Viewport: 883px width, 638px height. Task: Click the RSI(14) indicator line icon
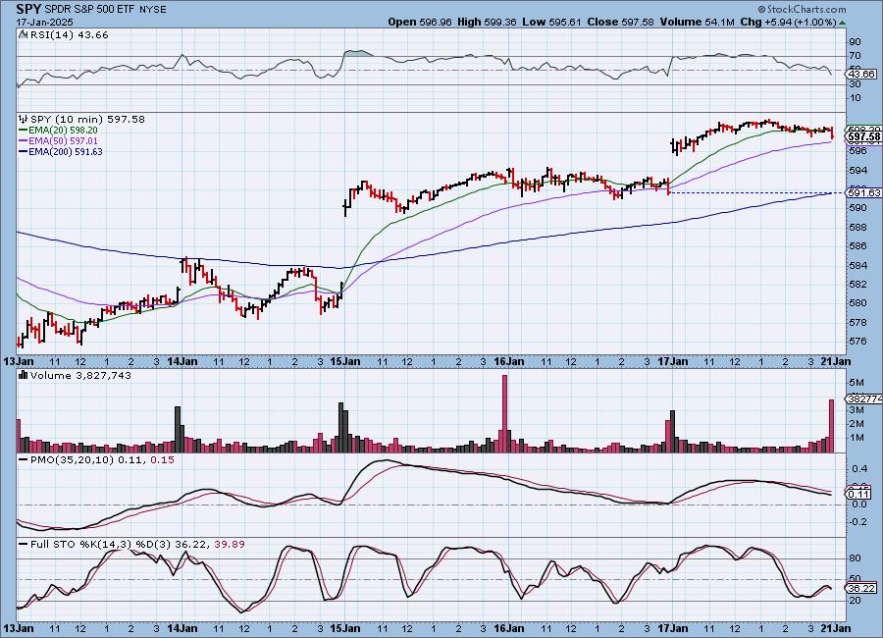click(x=23, y=34)
